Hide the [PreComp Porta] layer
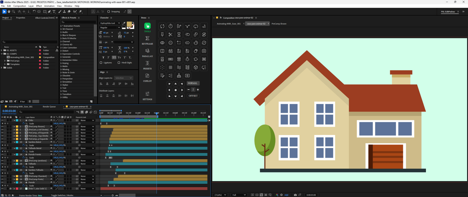The width and height of the screenshot is (468, 197). click(x=2, y=179)
